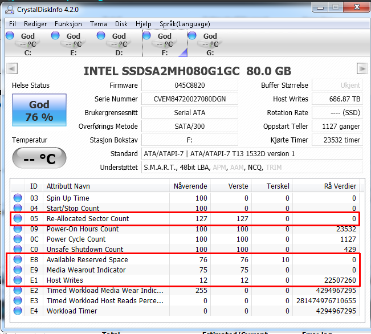The height and width of the screenshot is (334, 371).
Task: Click the raw value 281474976710655
Action: point(326,300)
